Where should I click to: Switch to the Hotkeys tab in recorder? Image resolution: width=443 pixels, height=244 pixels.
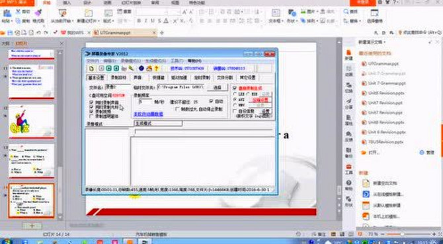(158, 77)
